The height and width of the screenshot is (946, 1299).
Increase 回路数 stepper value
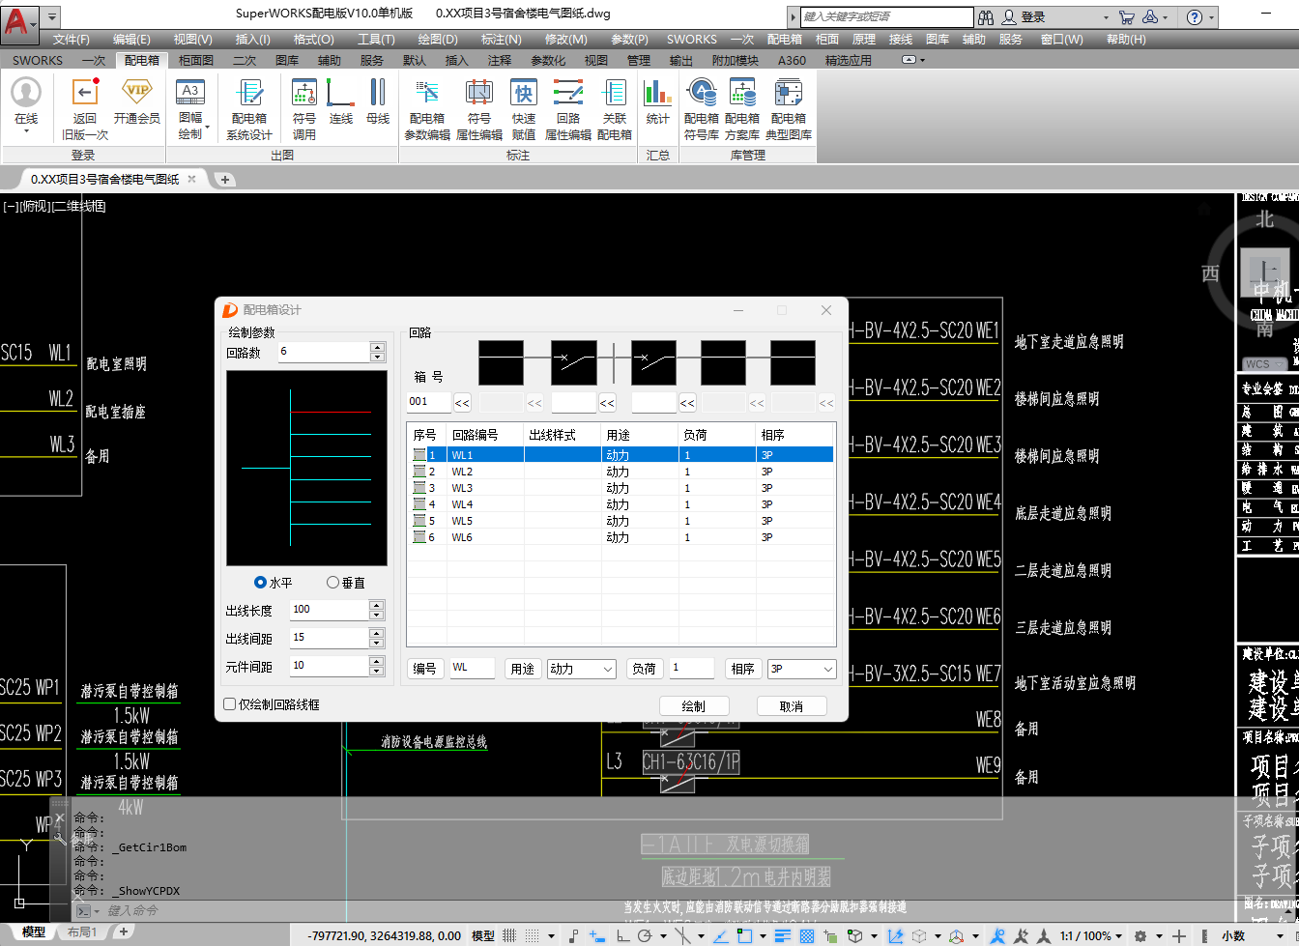[x=377, y=347]
